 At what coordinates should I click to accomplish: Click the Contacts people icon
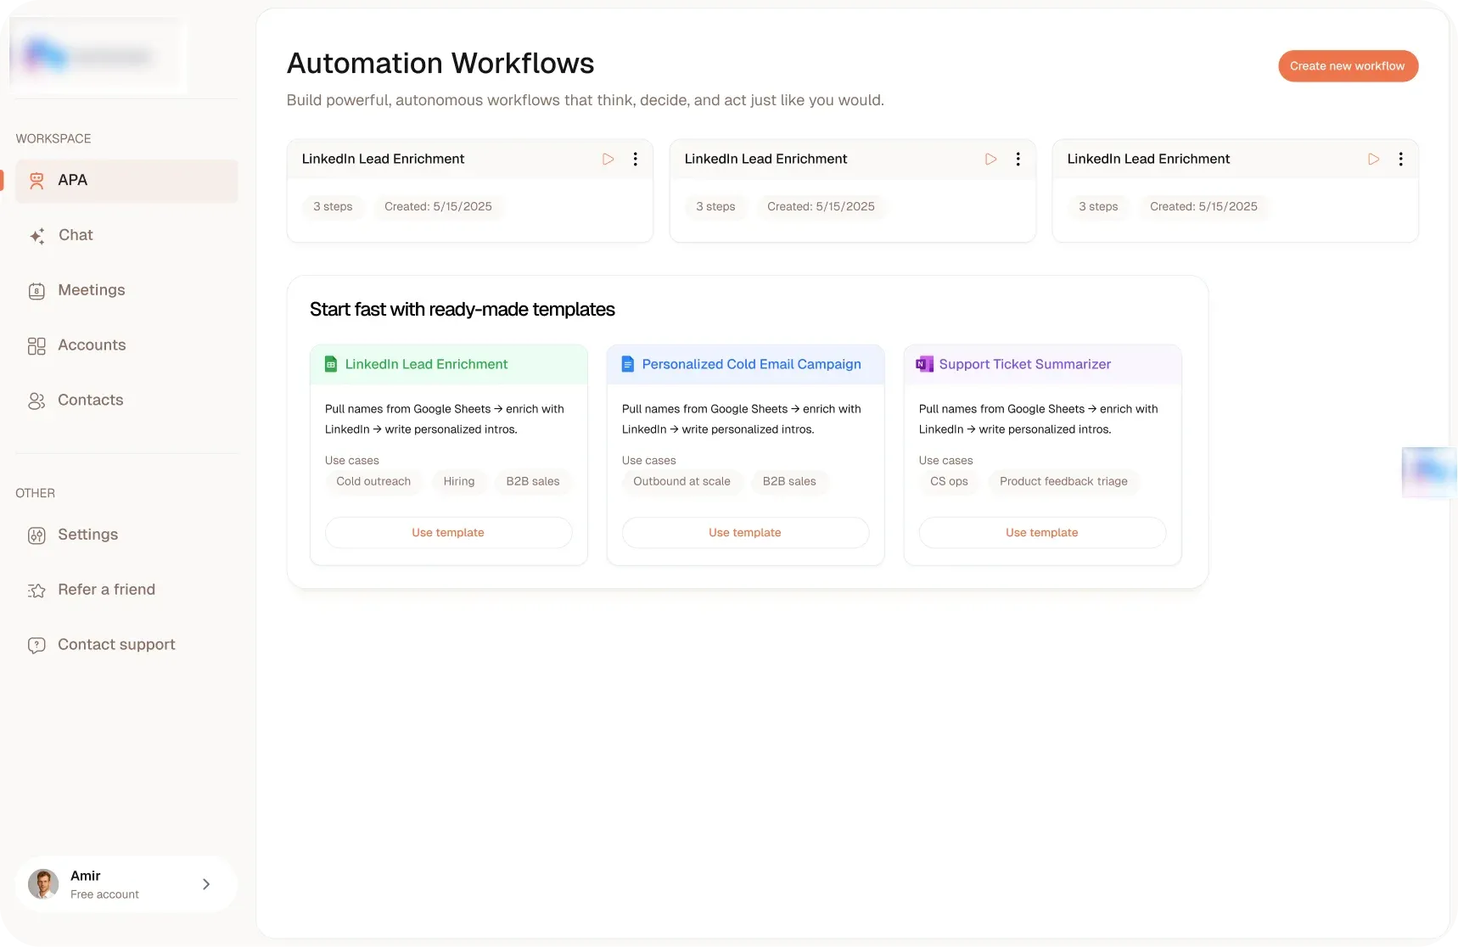click(36, 401)
